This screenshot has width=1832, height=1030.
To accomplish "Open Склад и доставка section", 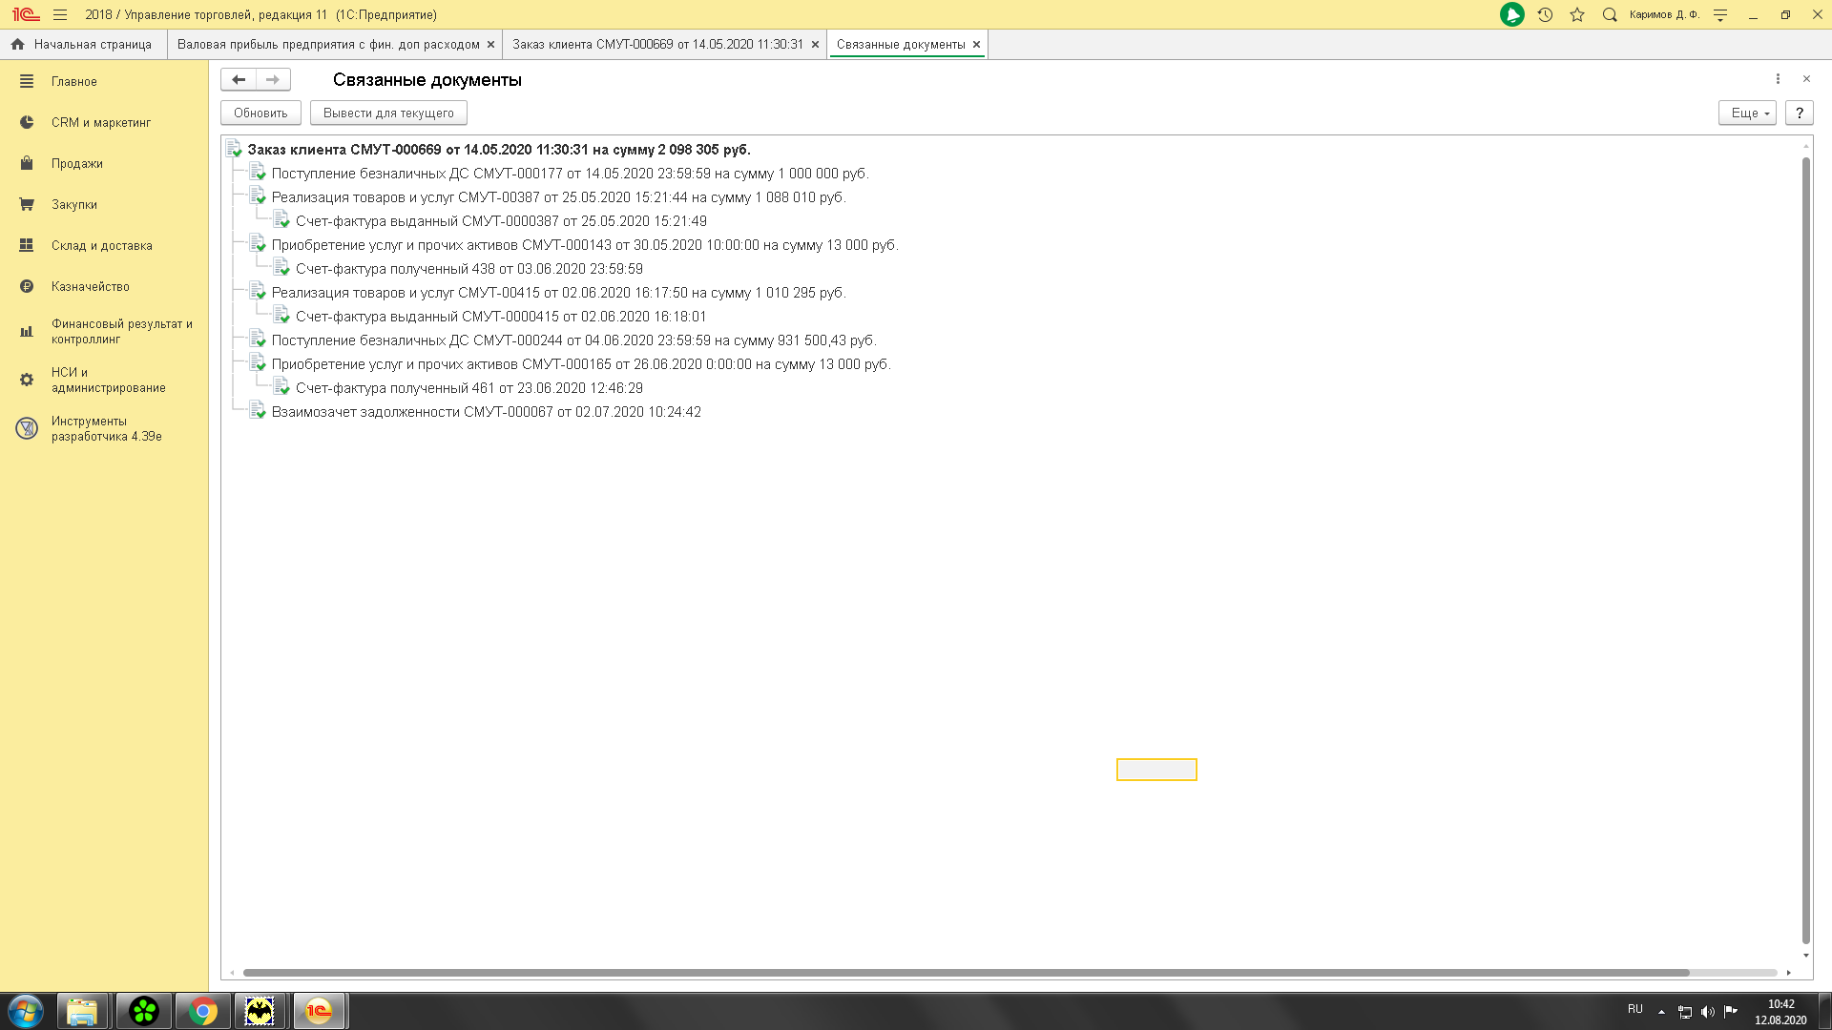I will (x=102, y=246).
